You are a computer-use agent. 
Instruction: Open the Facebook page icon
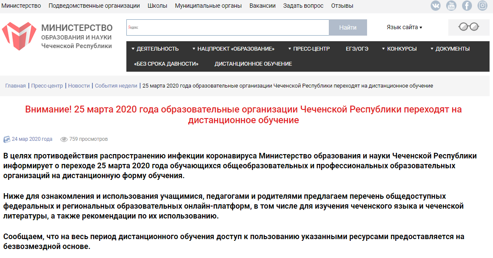(467, 6)
